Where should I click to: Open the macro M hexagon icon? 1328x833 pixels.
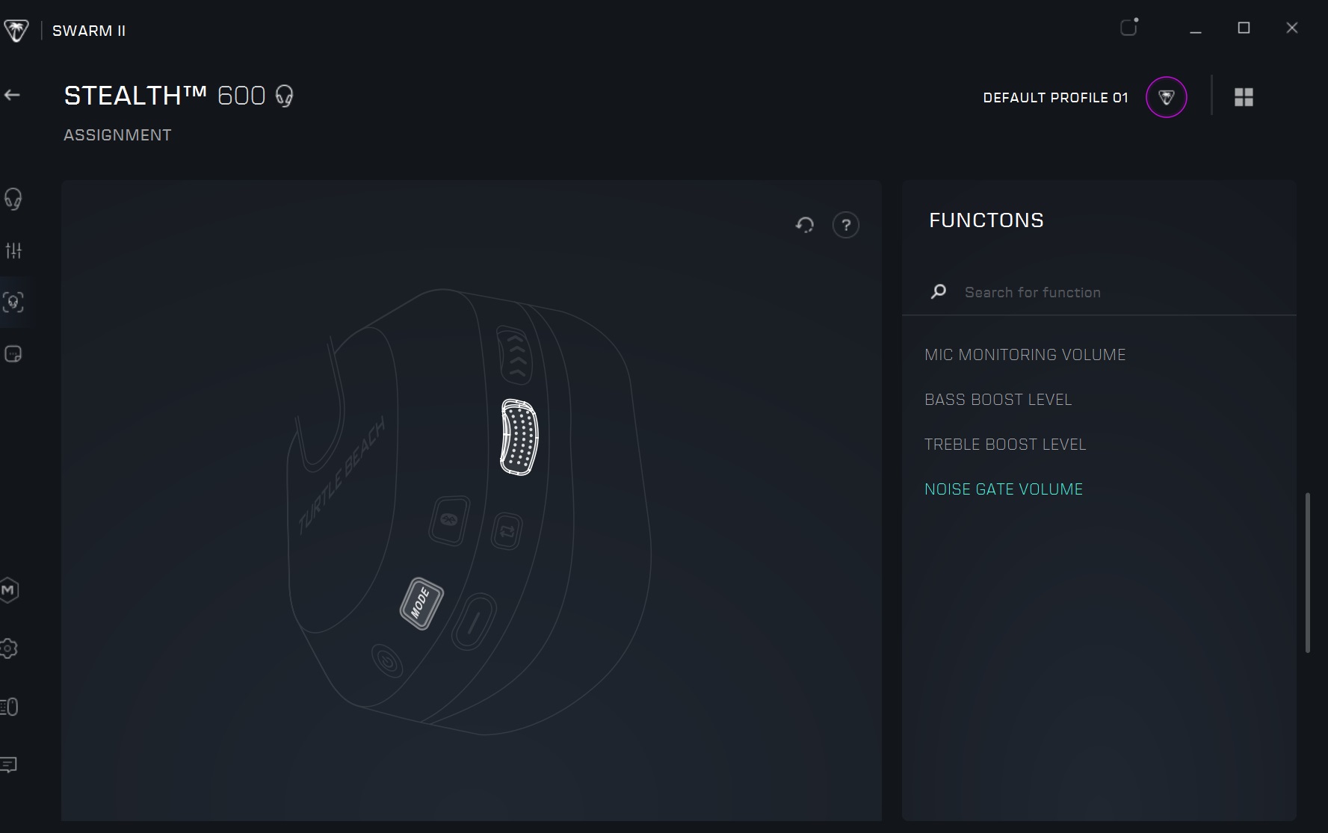point(9,590)
